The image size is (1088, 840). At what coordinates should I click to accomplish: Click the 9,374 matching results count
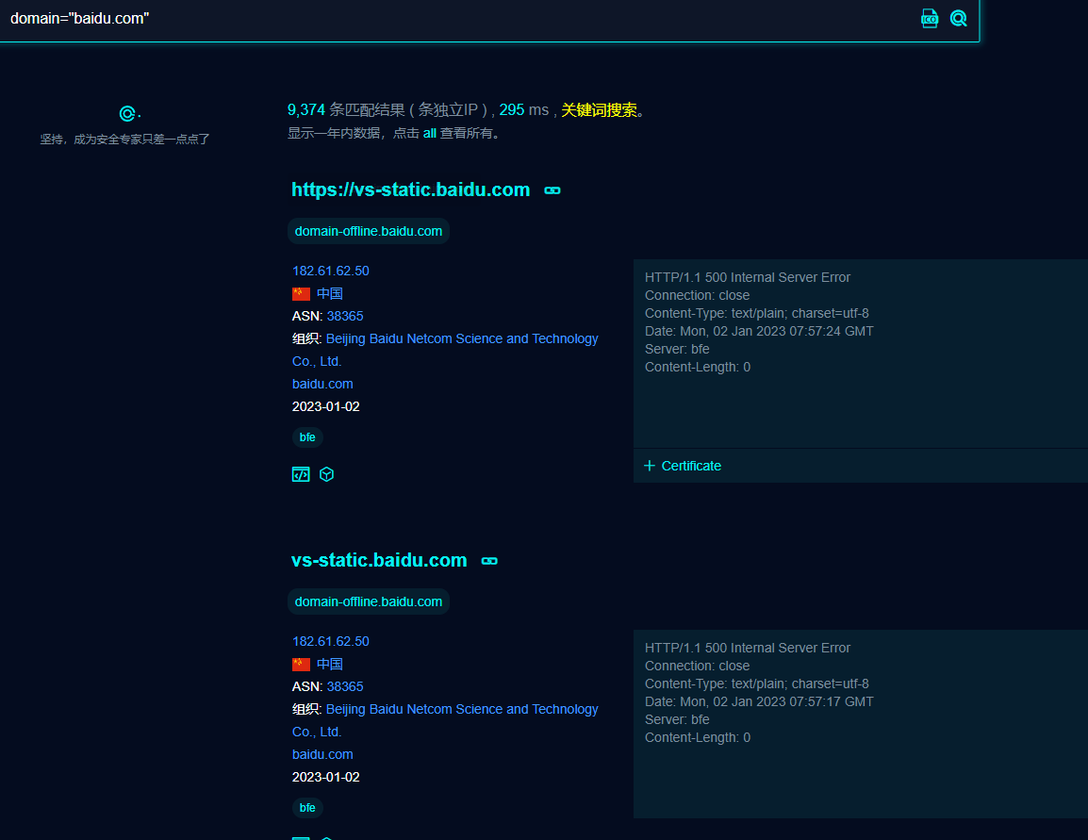(x=306, y=109)
